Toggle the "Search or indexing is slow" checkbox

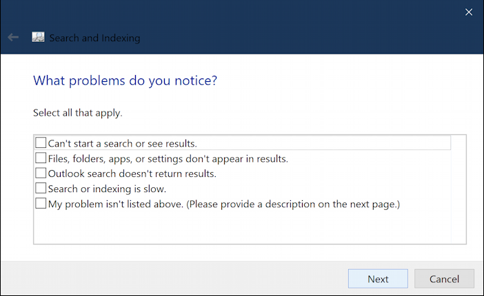[x=41, y=188]
